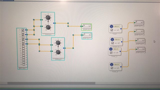
Task: Open the output channel 4 dropdown
Action: (87, 26)
